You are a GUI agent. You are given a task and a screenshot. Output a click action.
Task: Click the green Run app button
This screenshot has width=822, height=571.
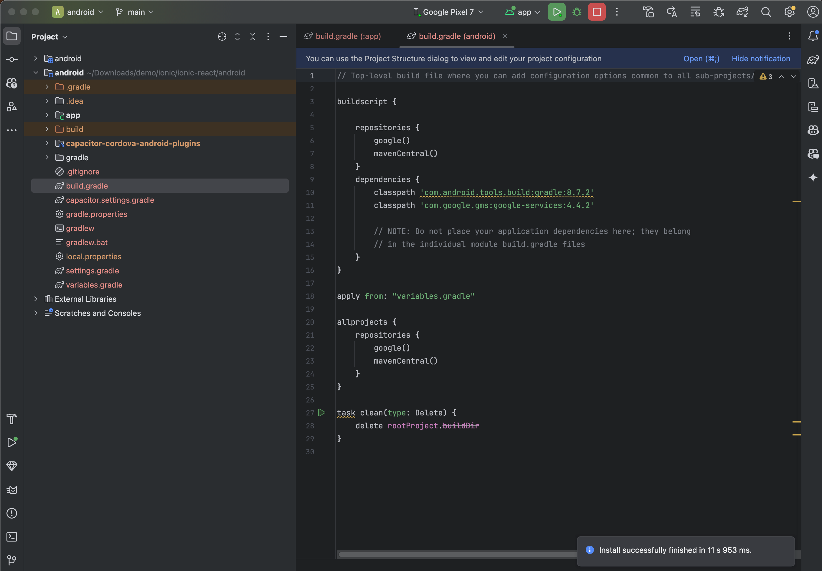point(556,12)
